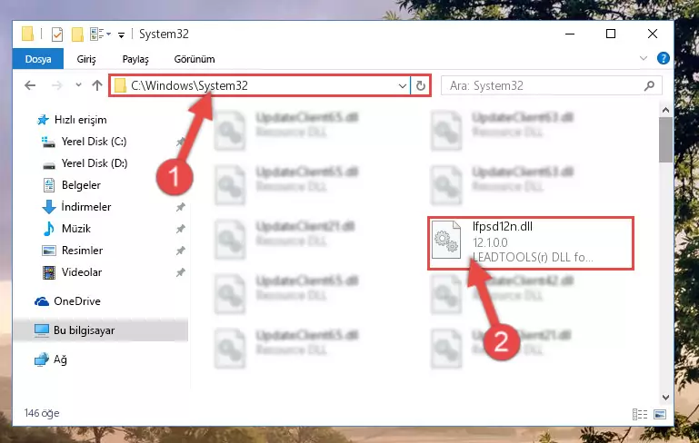The height and width of the screenshot is (443, 699).
Task: Click the Properties checkmark icon in title bar
Action: point(57,34)
